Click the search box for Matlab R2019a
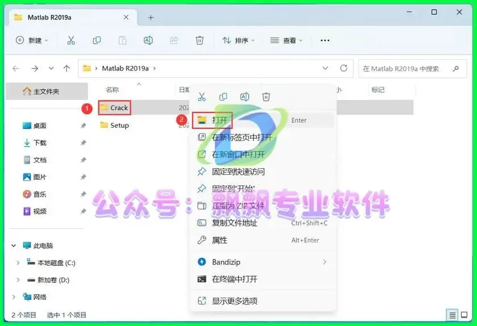Image resolution: width=477 pixels, height=326 pixels. point(413,69)
